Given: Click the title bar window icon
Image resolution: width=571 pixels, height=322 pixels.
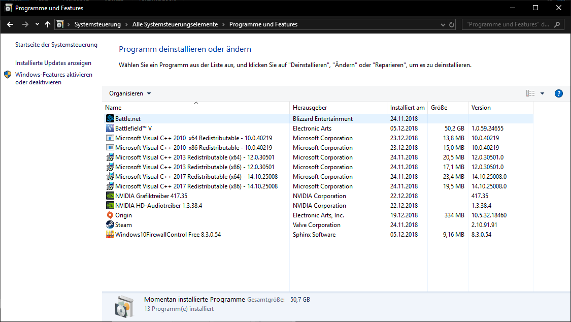Looking at the screenshot, I should click(x=8, y=8).
